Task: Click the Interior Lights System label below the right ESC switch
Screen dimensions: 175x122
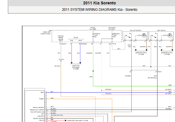Action: tap(167, 54)
